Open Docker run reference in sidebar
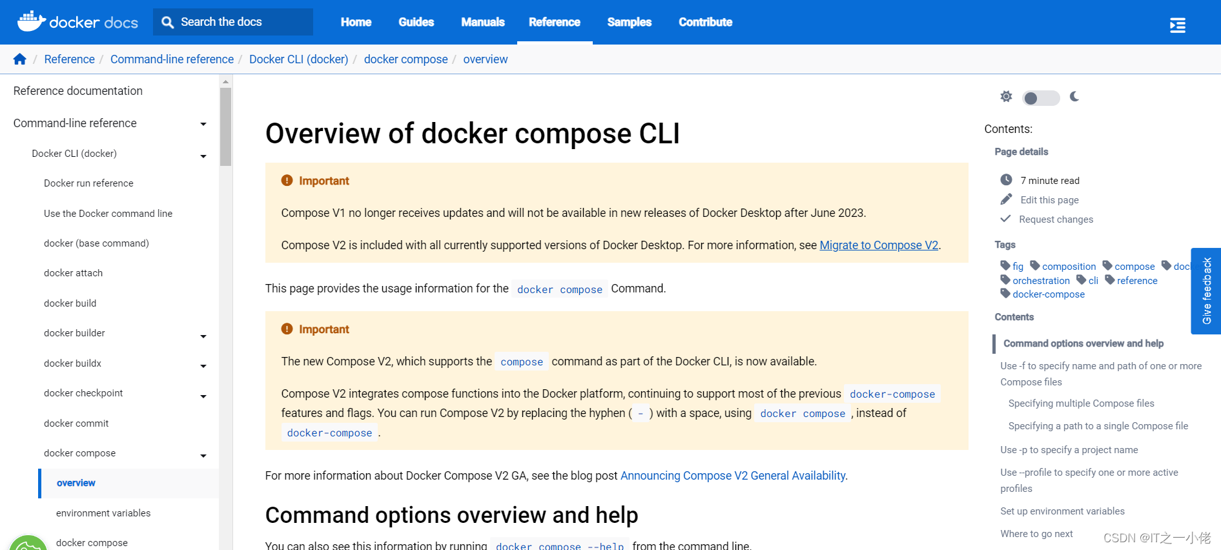 pos(88,183)
